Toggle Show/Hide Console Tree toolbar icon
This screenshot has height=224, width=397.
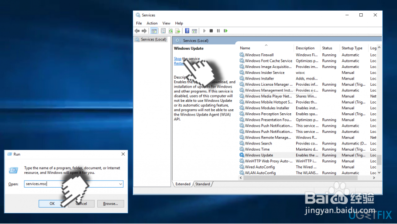point(154,31)
